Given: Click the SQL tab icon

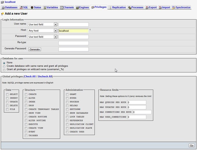Looking at the screenshot, I should [x=21, y=8].
